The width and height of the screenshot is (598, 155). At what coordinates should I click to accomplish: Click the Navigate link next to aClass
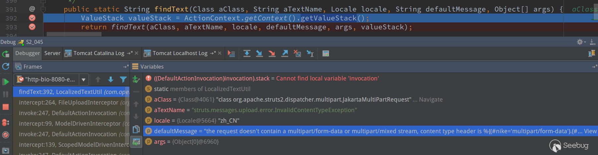click(x=431, y=100)
